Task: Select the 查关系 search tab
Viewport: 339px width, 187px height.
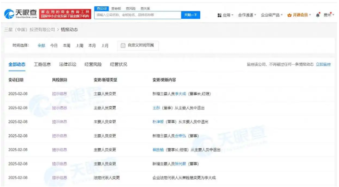Action: coord(145,9)
